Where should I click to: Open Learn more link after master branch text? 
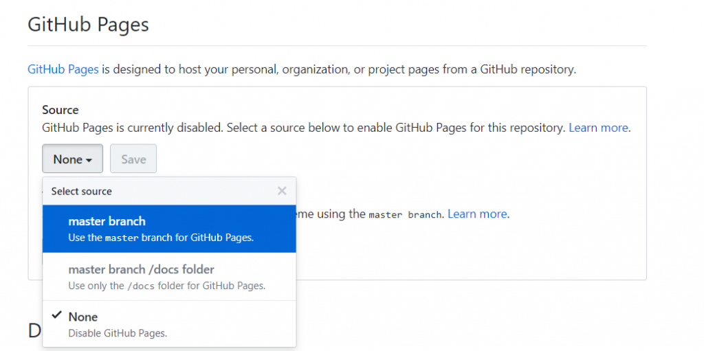[x=476, y=214]
